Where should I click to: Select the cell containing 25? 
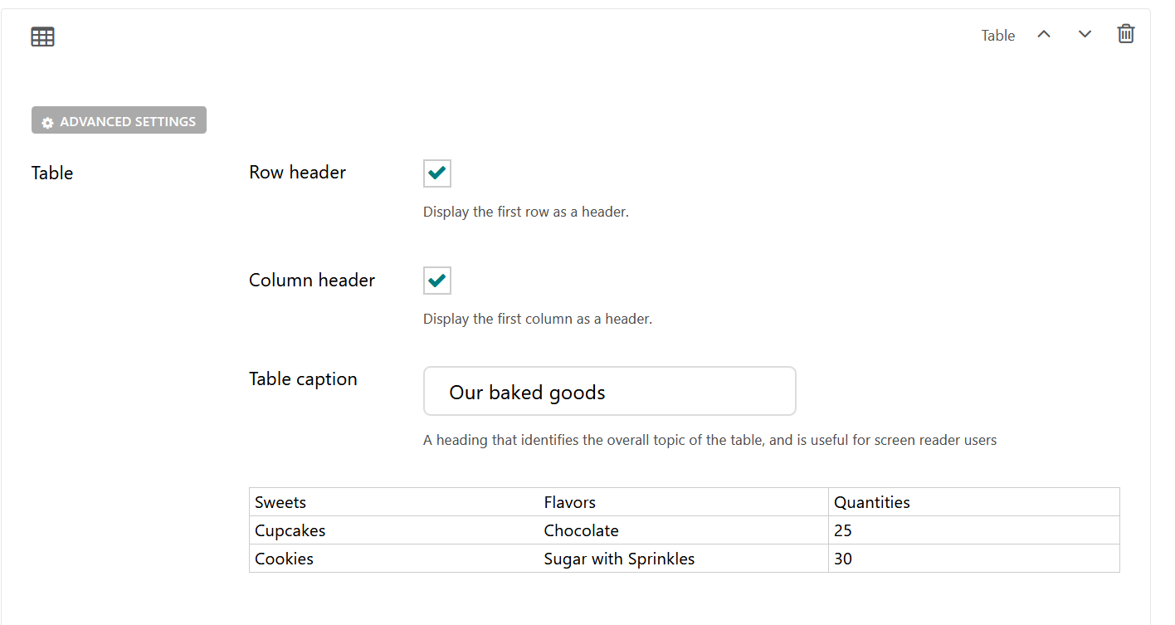pos(973,530)
